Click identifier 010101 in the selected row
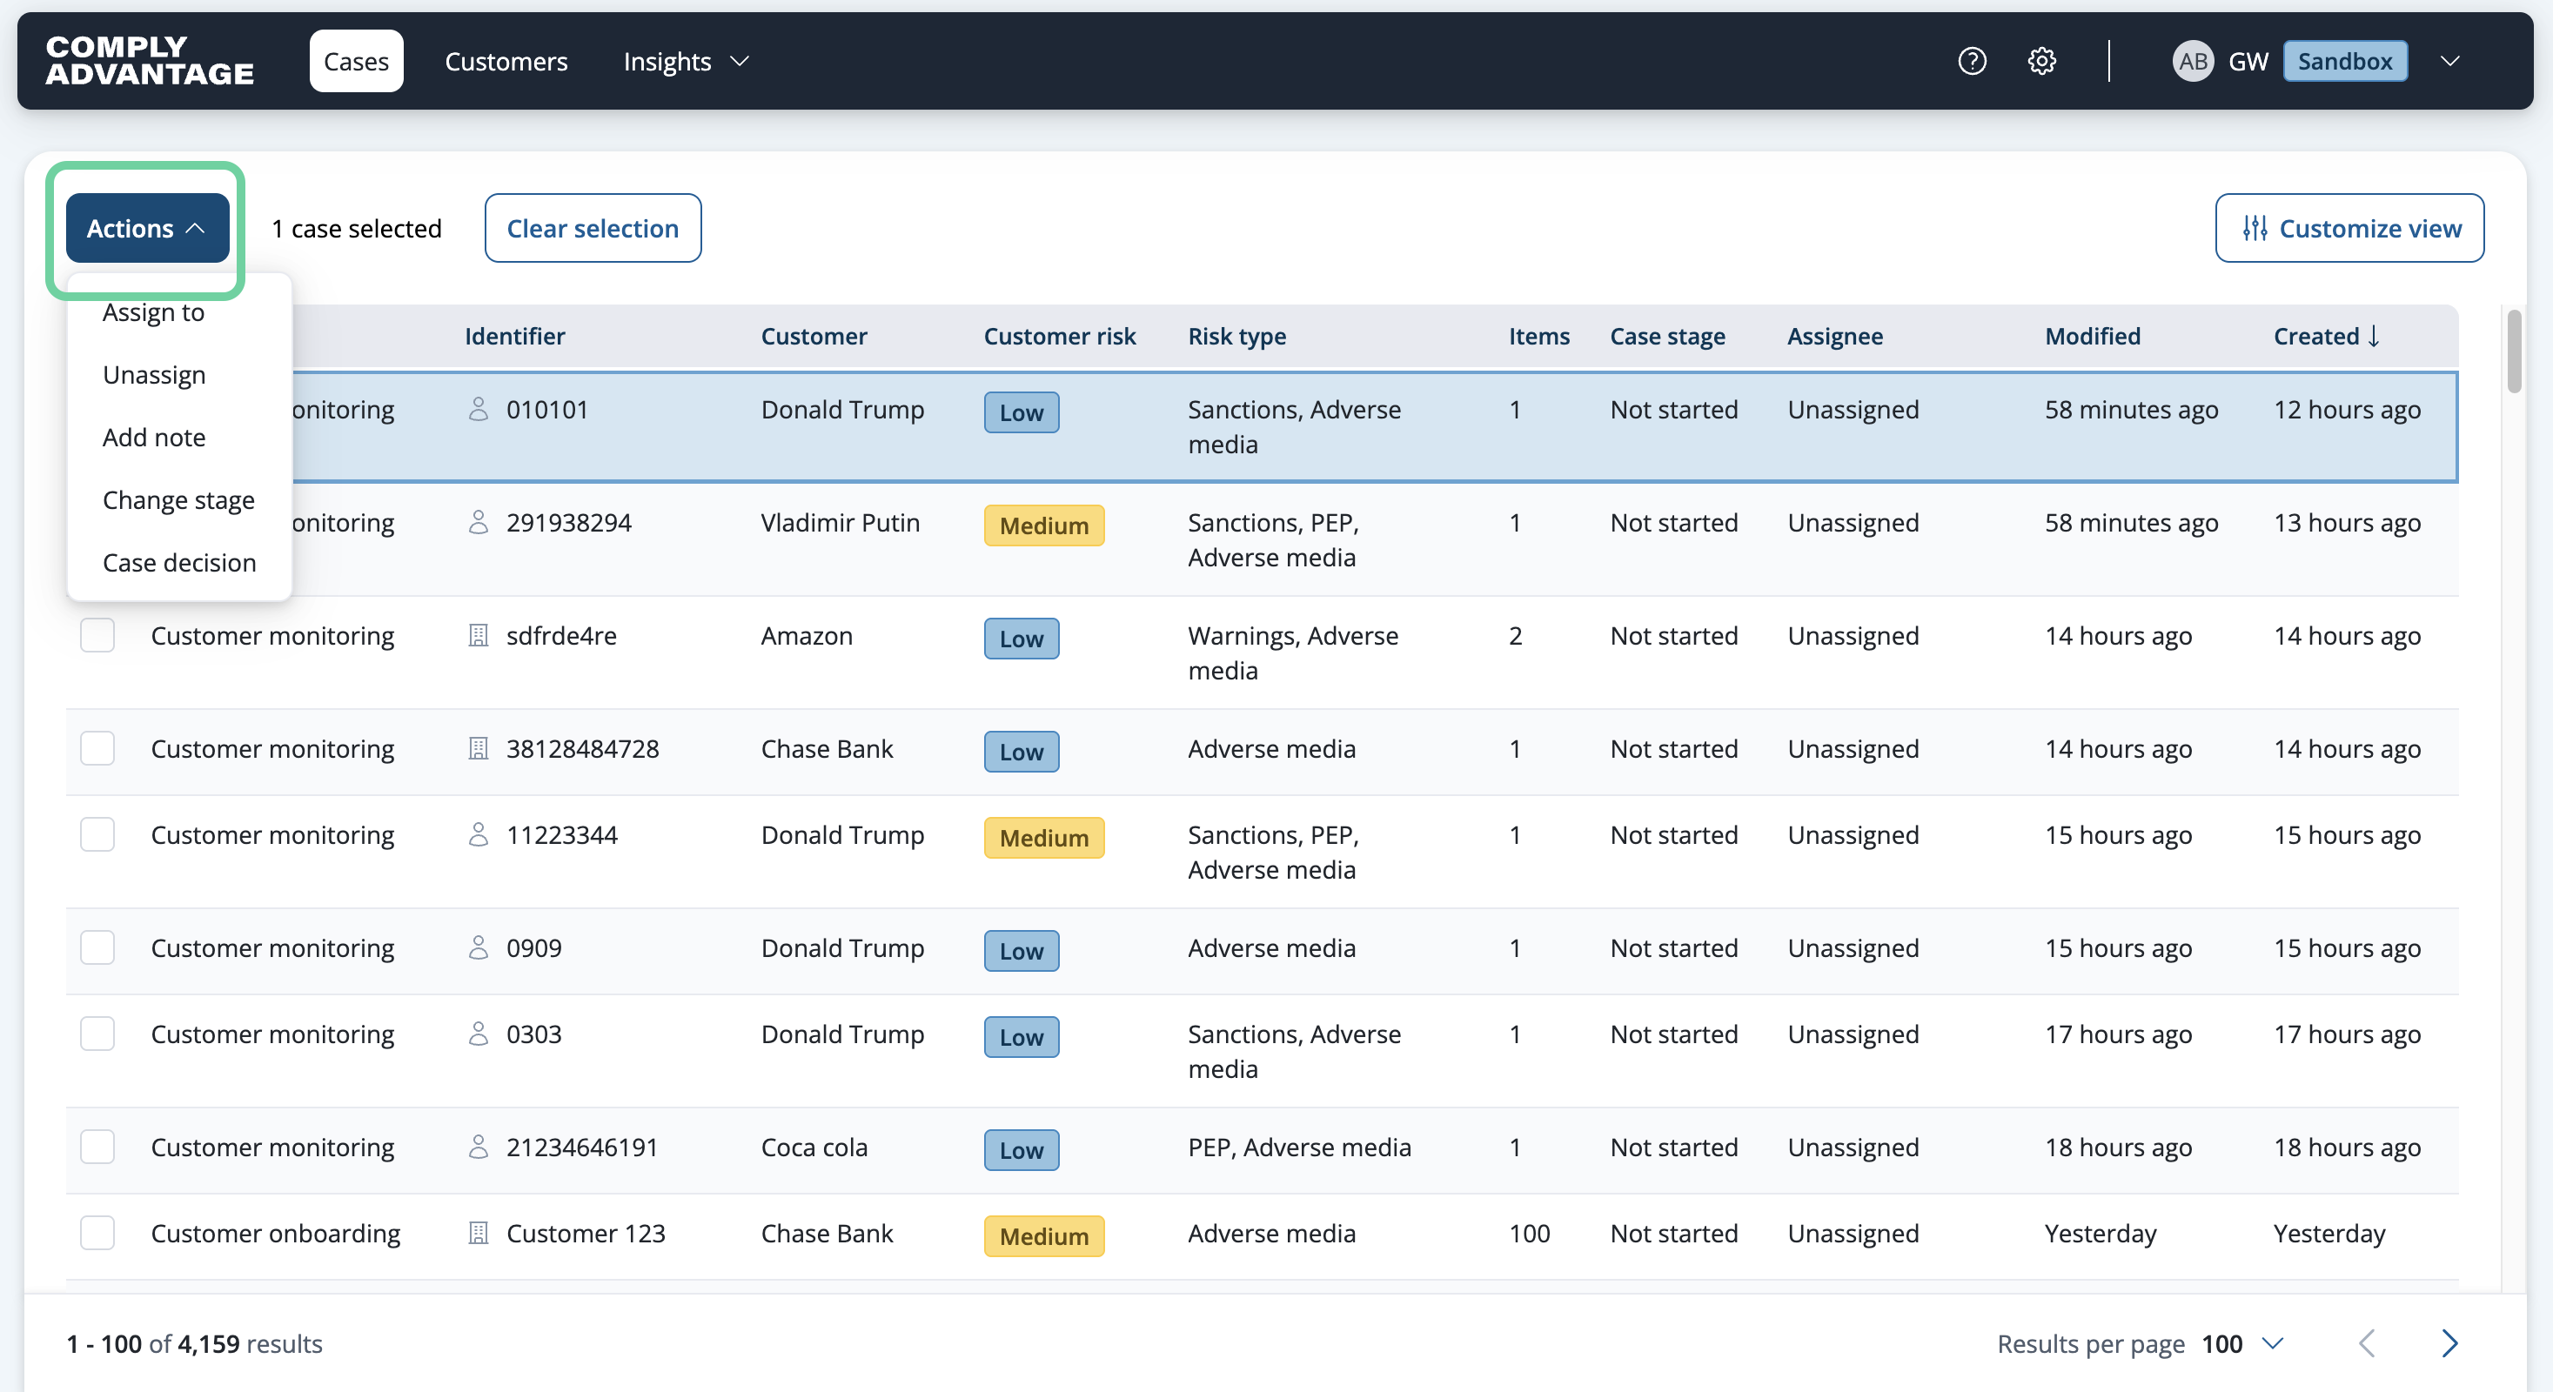This screenshot has width=2553, height=1392. point(547,409)
